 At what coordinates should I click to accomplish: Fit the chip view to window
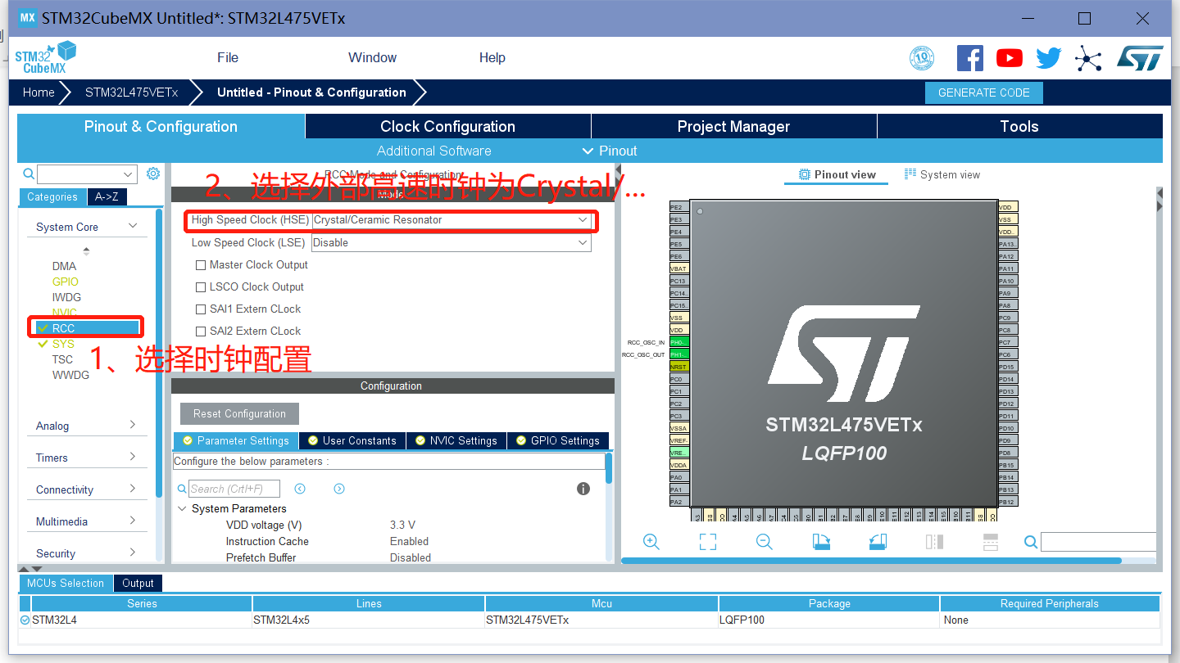[708, 542]
